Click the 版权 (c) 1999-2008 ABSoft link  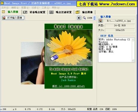(x=69, y=86)
